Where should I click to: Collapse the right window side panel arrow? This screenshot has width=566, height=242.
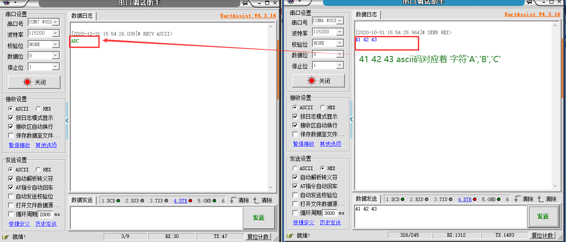(x=352, y=119)
